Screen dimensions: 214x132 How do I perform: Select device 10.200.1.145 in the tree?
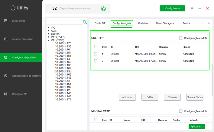click(63, 78)
